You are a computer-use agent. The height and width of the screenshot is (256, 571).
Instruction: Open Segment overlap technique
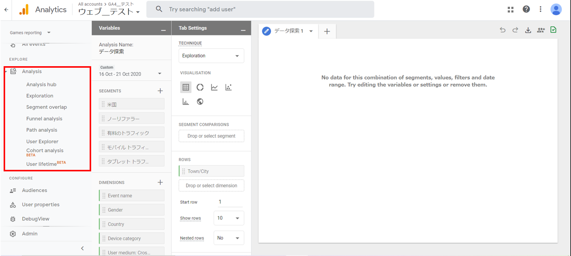tap(46, 107)
